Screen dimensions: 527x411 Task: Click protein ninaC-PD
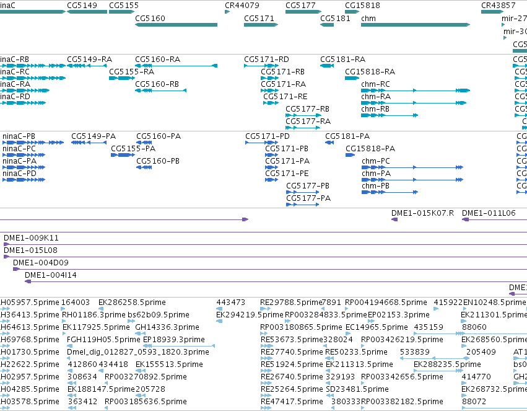tap(24, 180)
